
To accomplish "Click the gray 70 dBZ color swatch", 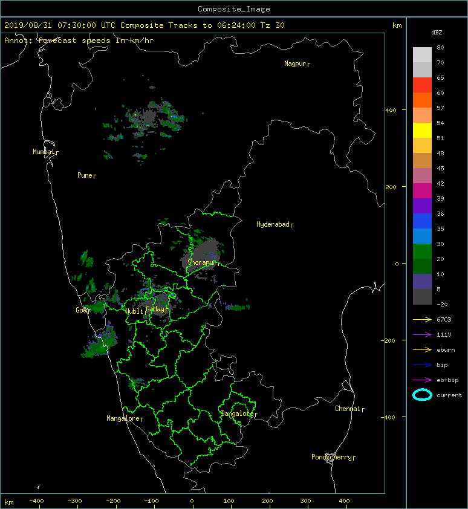I will [422, 70].
